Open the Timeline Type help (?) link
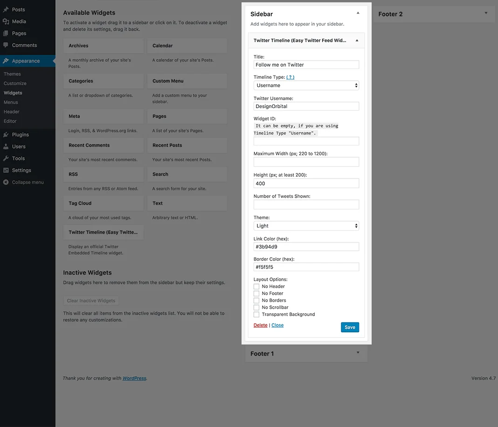The height and width of the screenshot is (427, 498). point(290,77)
